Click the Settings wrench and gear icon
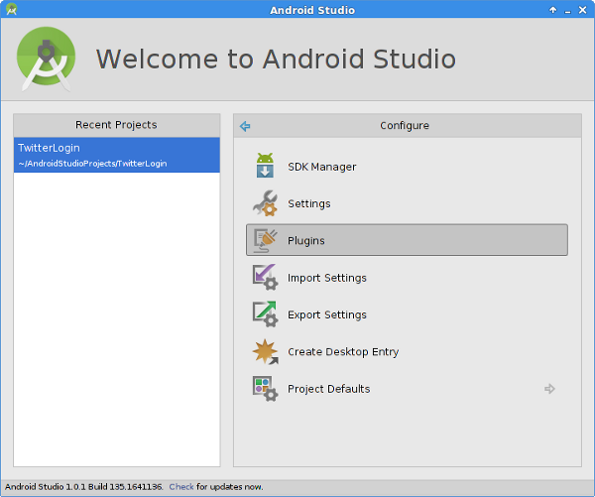 tap(266, 203)
